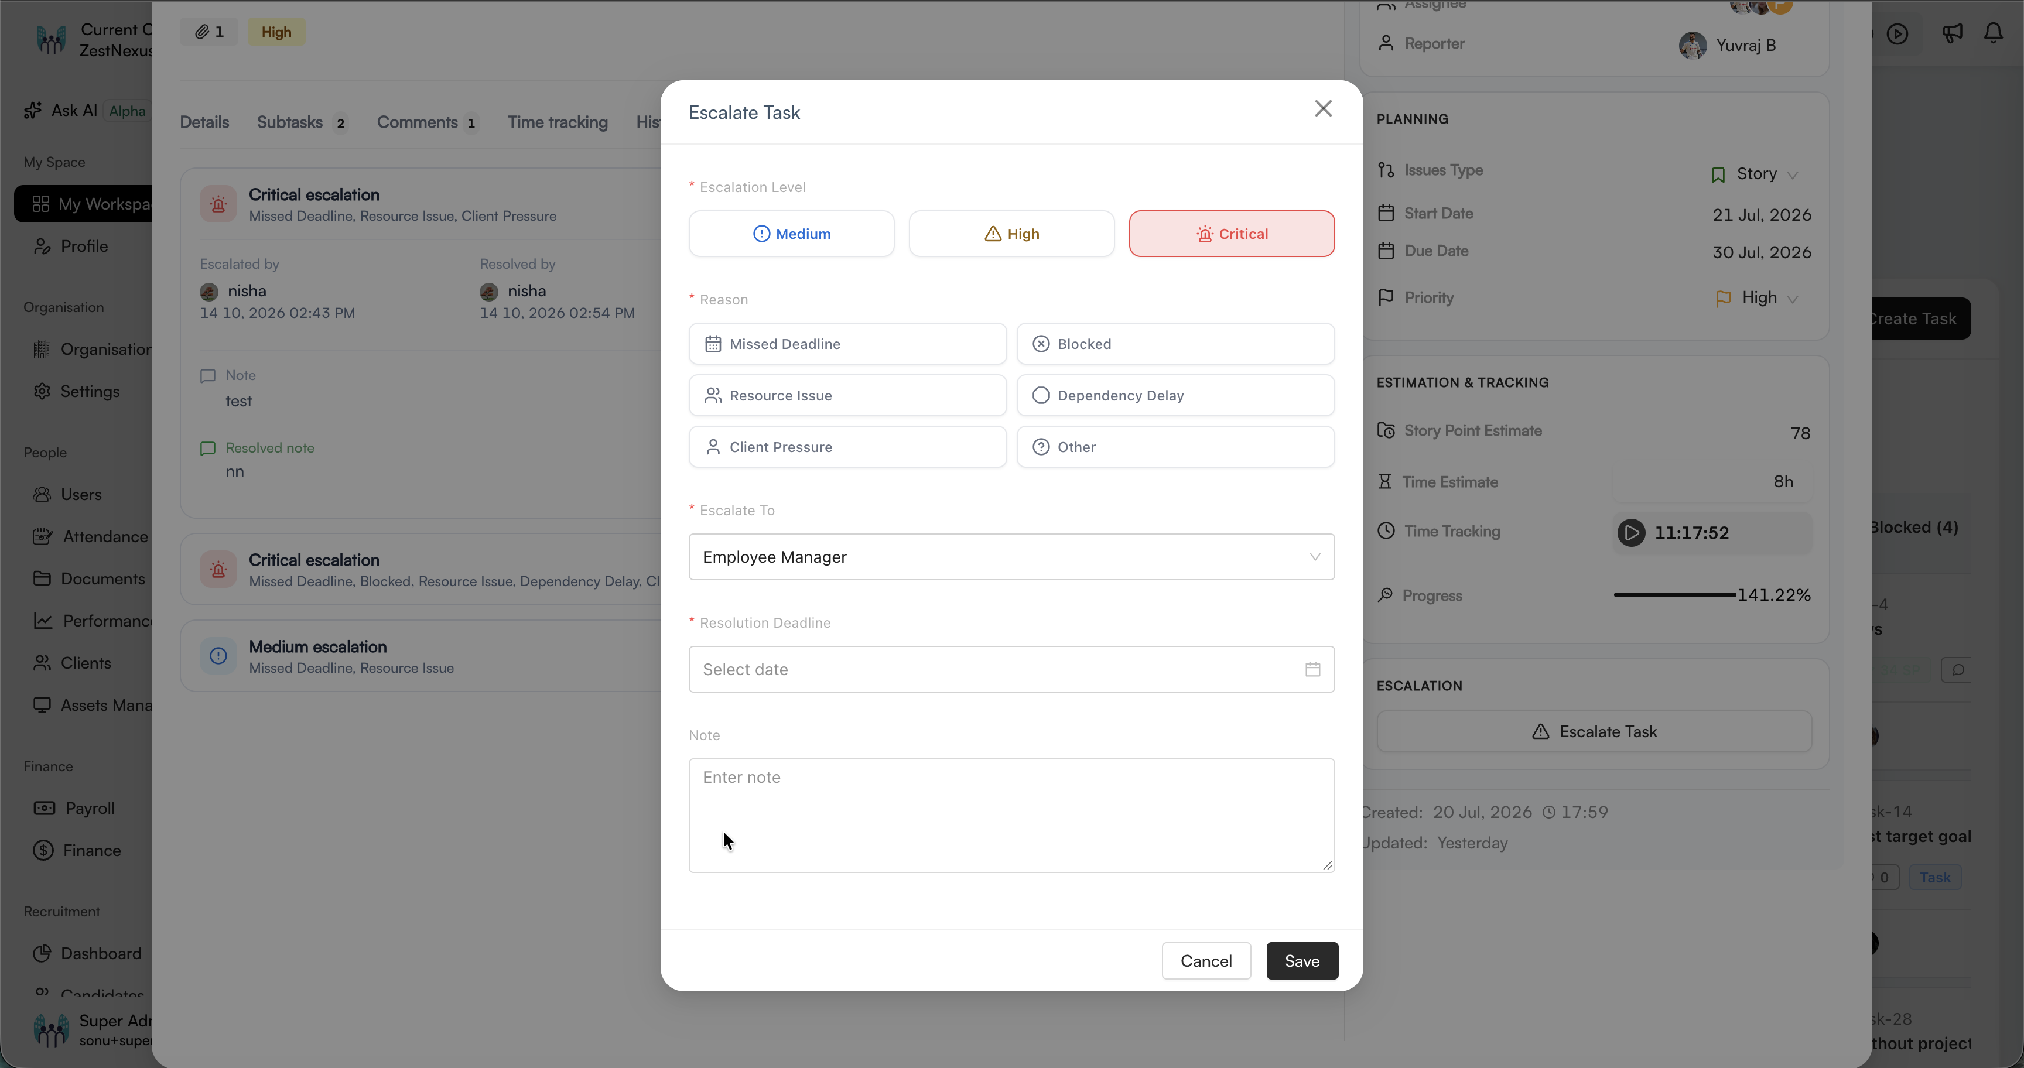
Task: Start time tracking play button
Action: (1631, 532)
